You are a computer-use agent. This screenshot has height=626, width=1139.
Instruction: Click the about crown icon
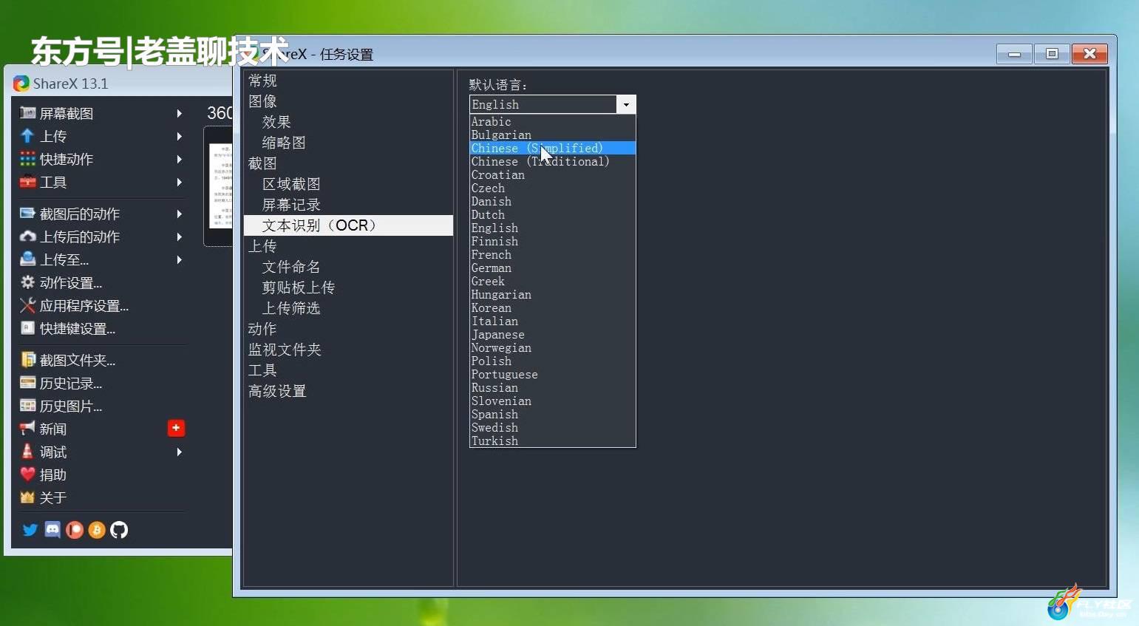pyautogui.click(x=27, y=497)
